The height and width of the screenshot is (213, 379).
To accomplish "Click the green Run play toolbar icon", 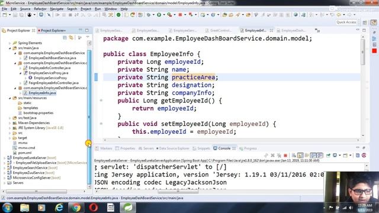I will (159, 15).
